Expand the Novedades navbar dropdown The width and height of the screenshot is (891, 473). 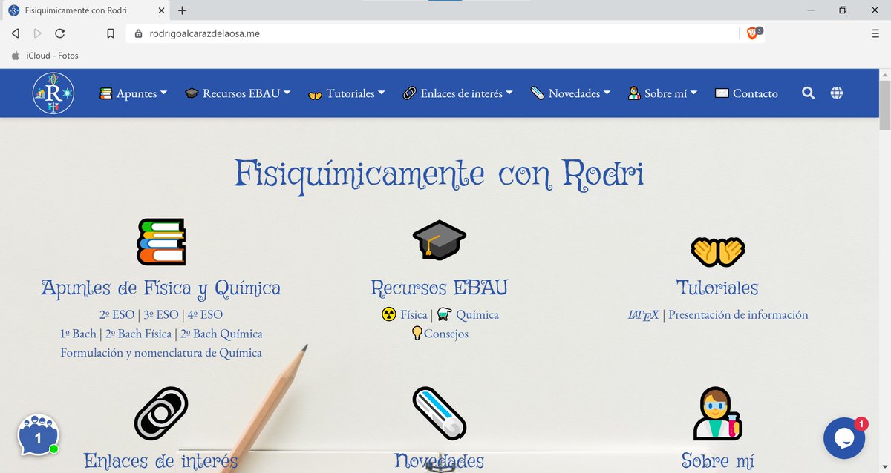[570, 93]
